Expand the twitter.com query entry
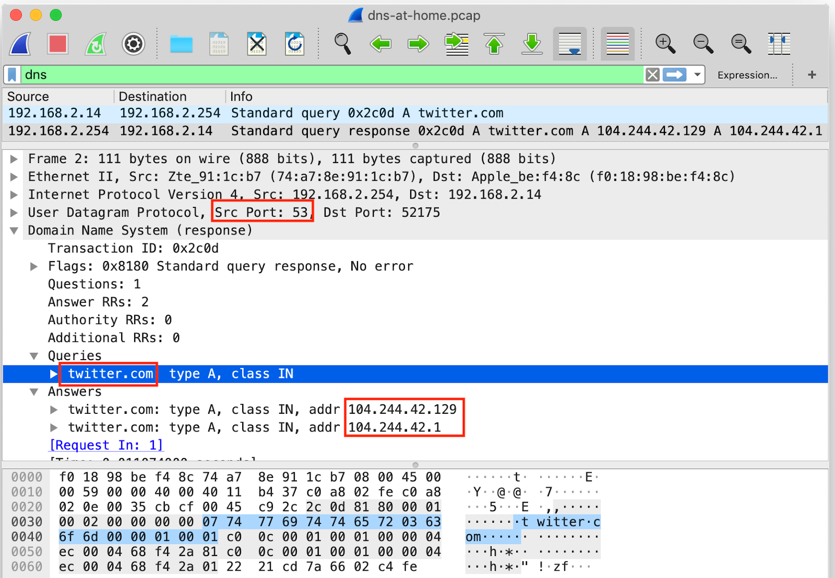 point(54,374)
